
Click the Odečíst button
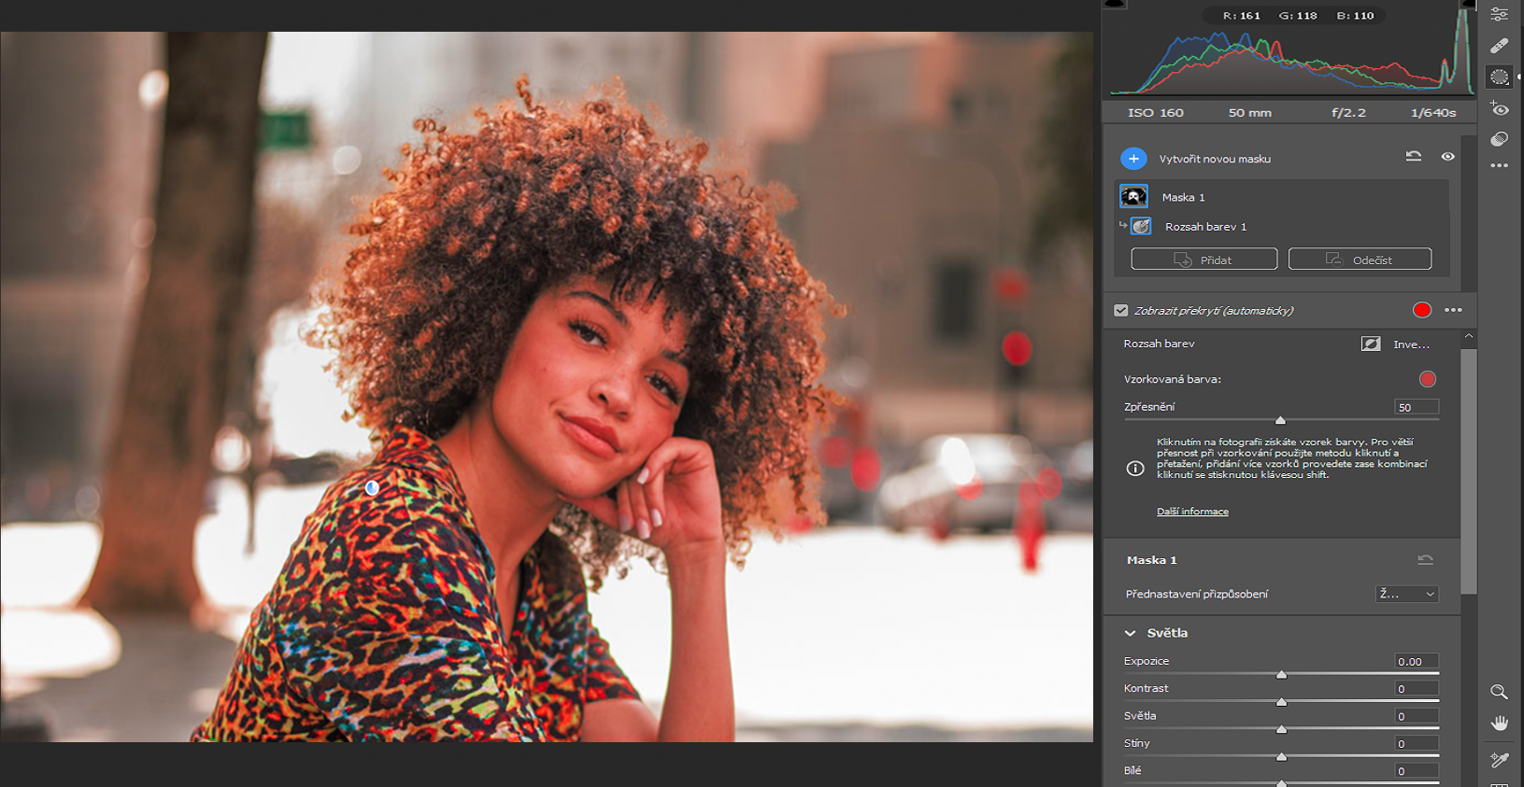[x=1360, y=259]
